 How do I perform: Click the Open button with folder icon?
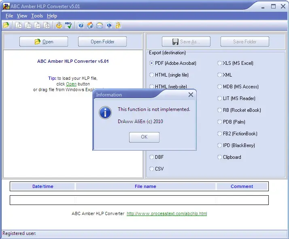[x=44, y=41]
